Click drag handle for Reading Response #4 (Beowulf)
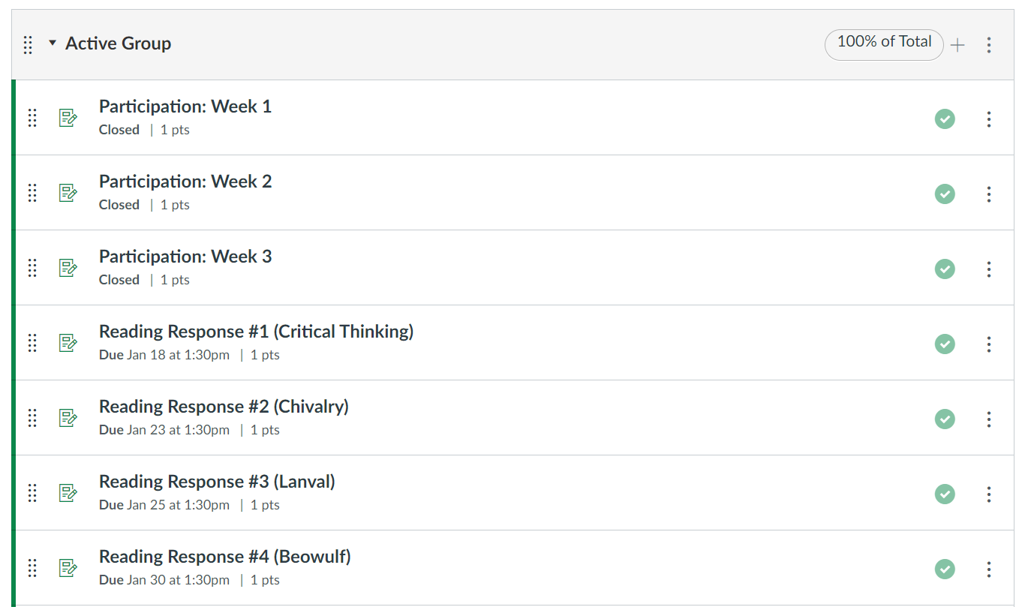Viewport: 1019px width, 607px height. point(32,568)
